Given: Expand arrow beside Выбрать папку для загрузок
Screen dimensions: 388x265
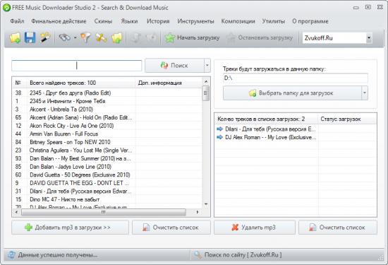Looking at the screenshot, I should coord(365,93).
